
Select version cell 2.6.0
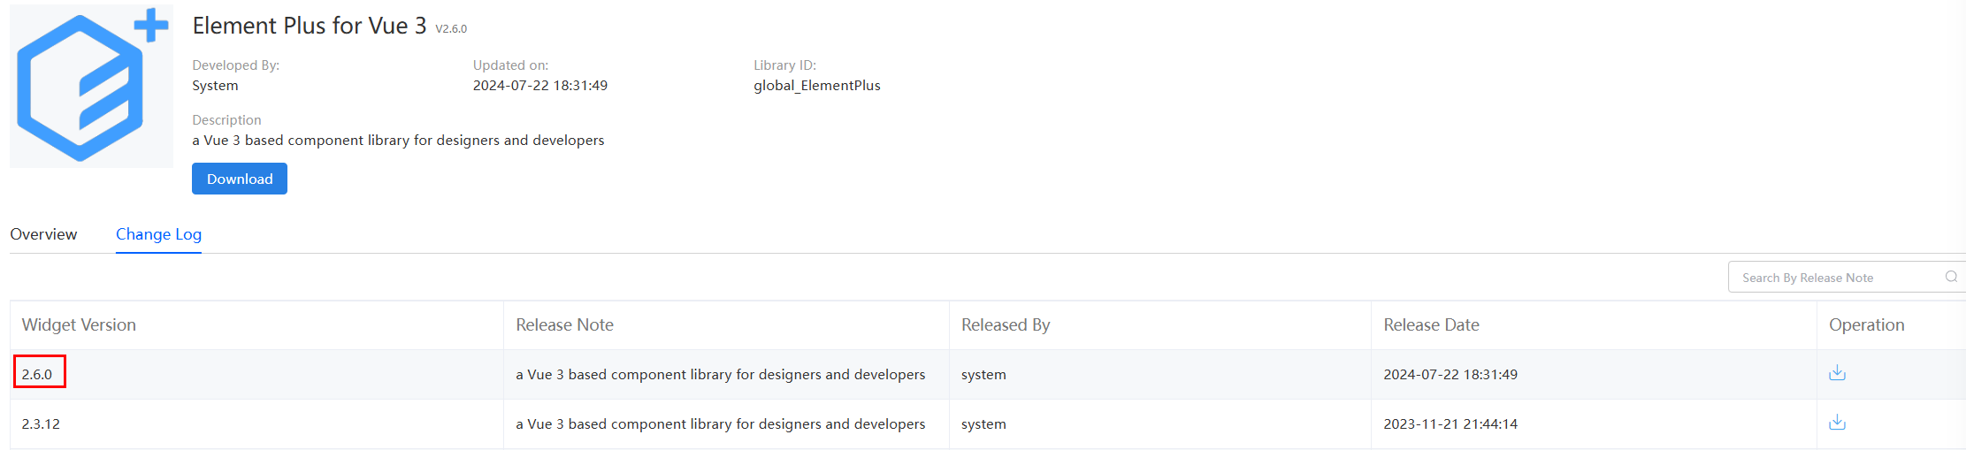[37, 374]
